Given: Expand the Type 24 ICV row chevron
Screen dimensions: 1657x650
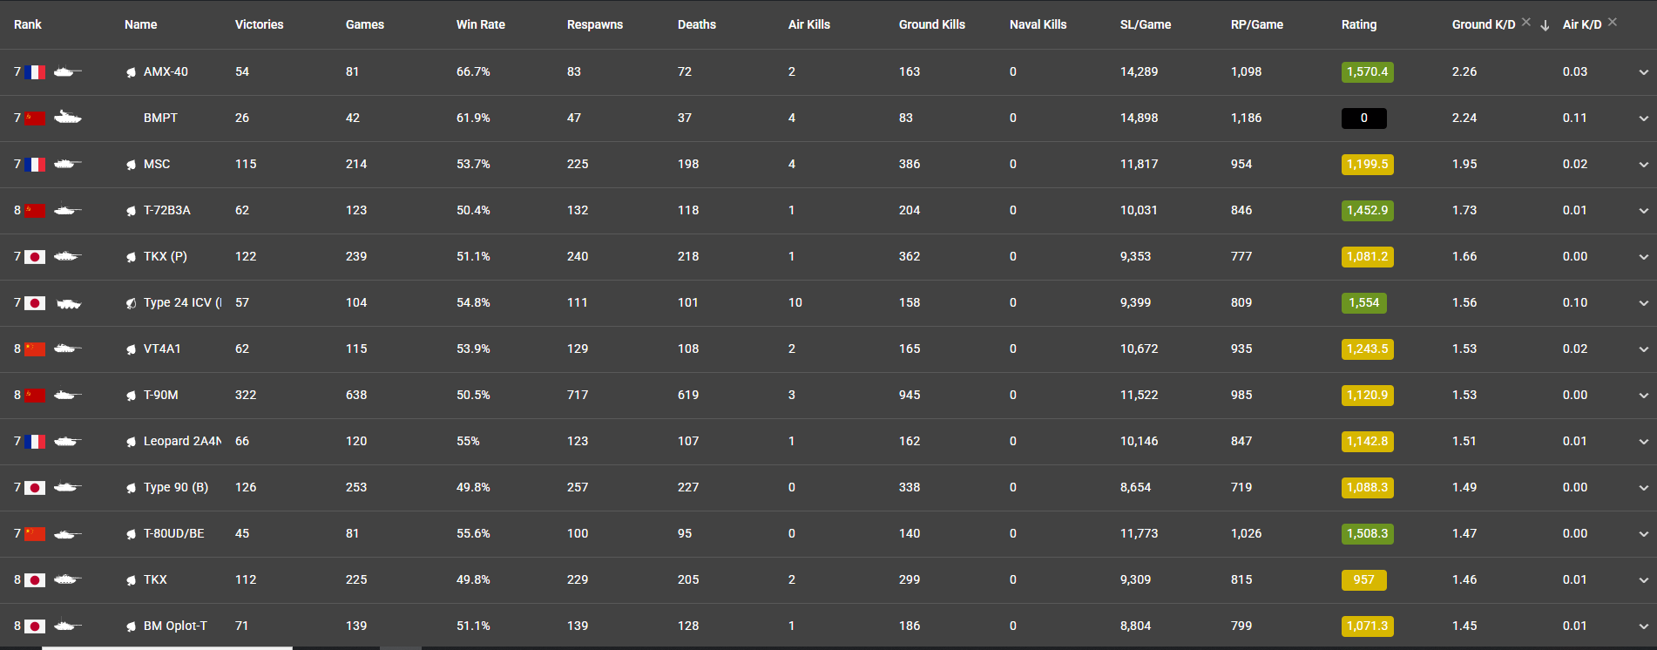Looking at the screenshot, I should pos(1643,303).
